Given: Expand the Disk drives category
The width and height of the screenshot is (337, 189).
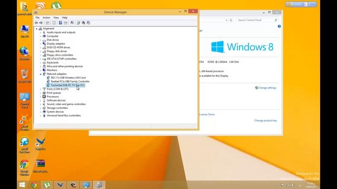Looking at the screenshot, I should (x=41, y=40).
